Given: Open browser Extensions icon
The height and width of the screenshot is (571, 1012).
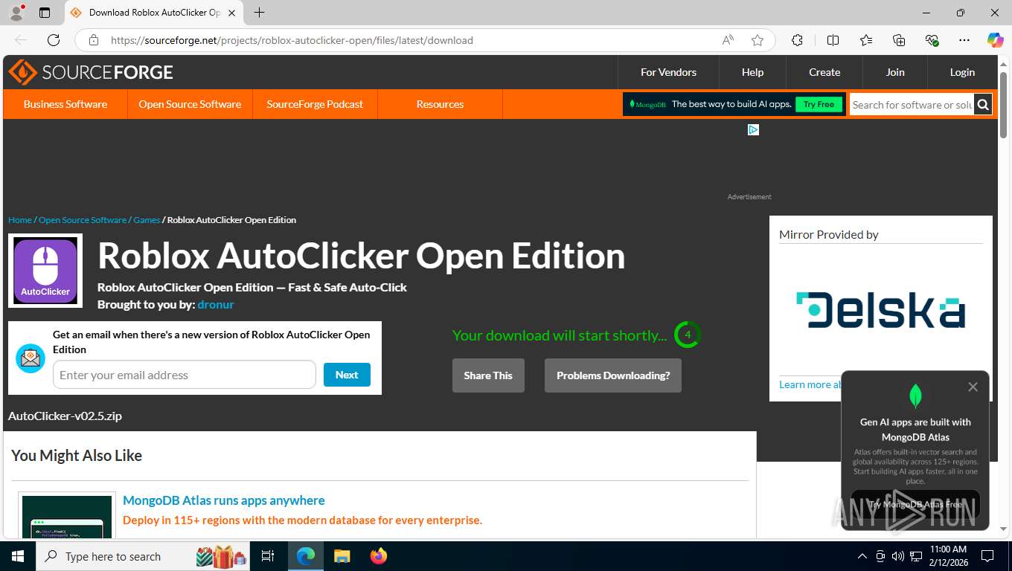Looking at the screenshot, I should coord(797,40).
